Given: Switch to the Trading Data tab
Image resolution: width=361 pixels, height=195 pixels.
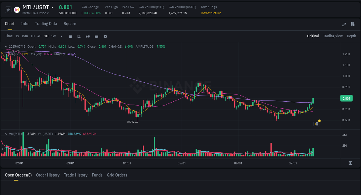Looking at the screenshot, I should pos(46,24).
